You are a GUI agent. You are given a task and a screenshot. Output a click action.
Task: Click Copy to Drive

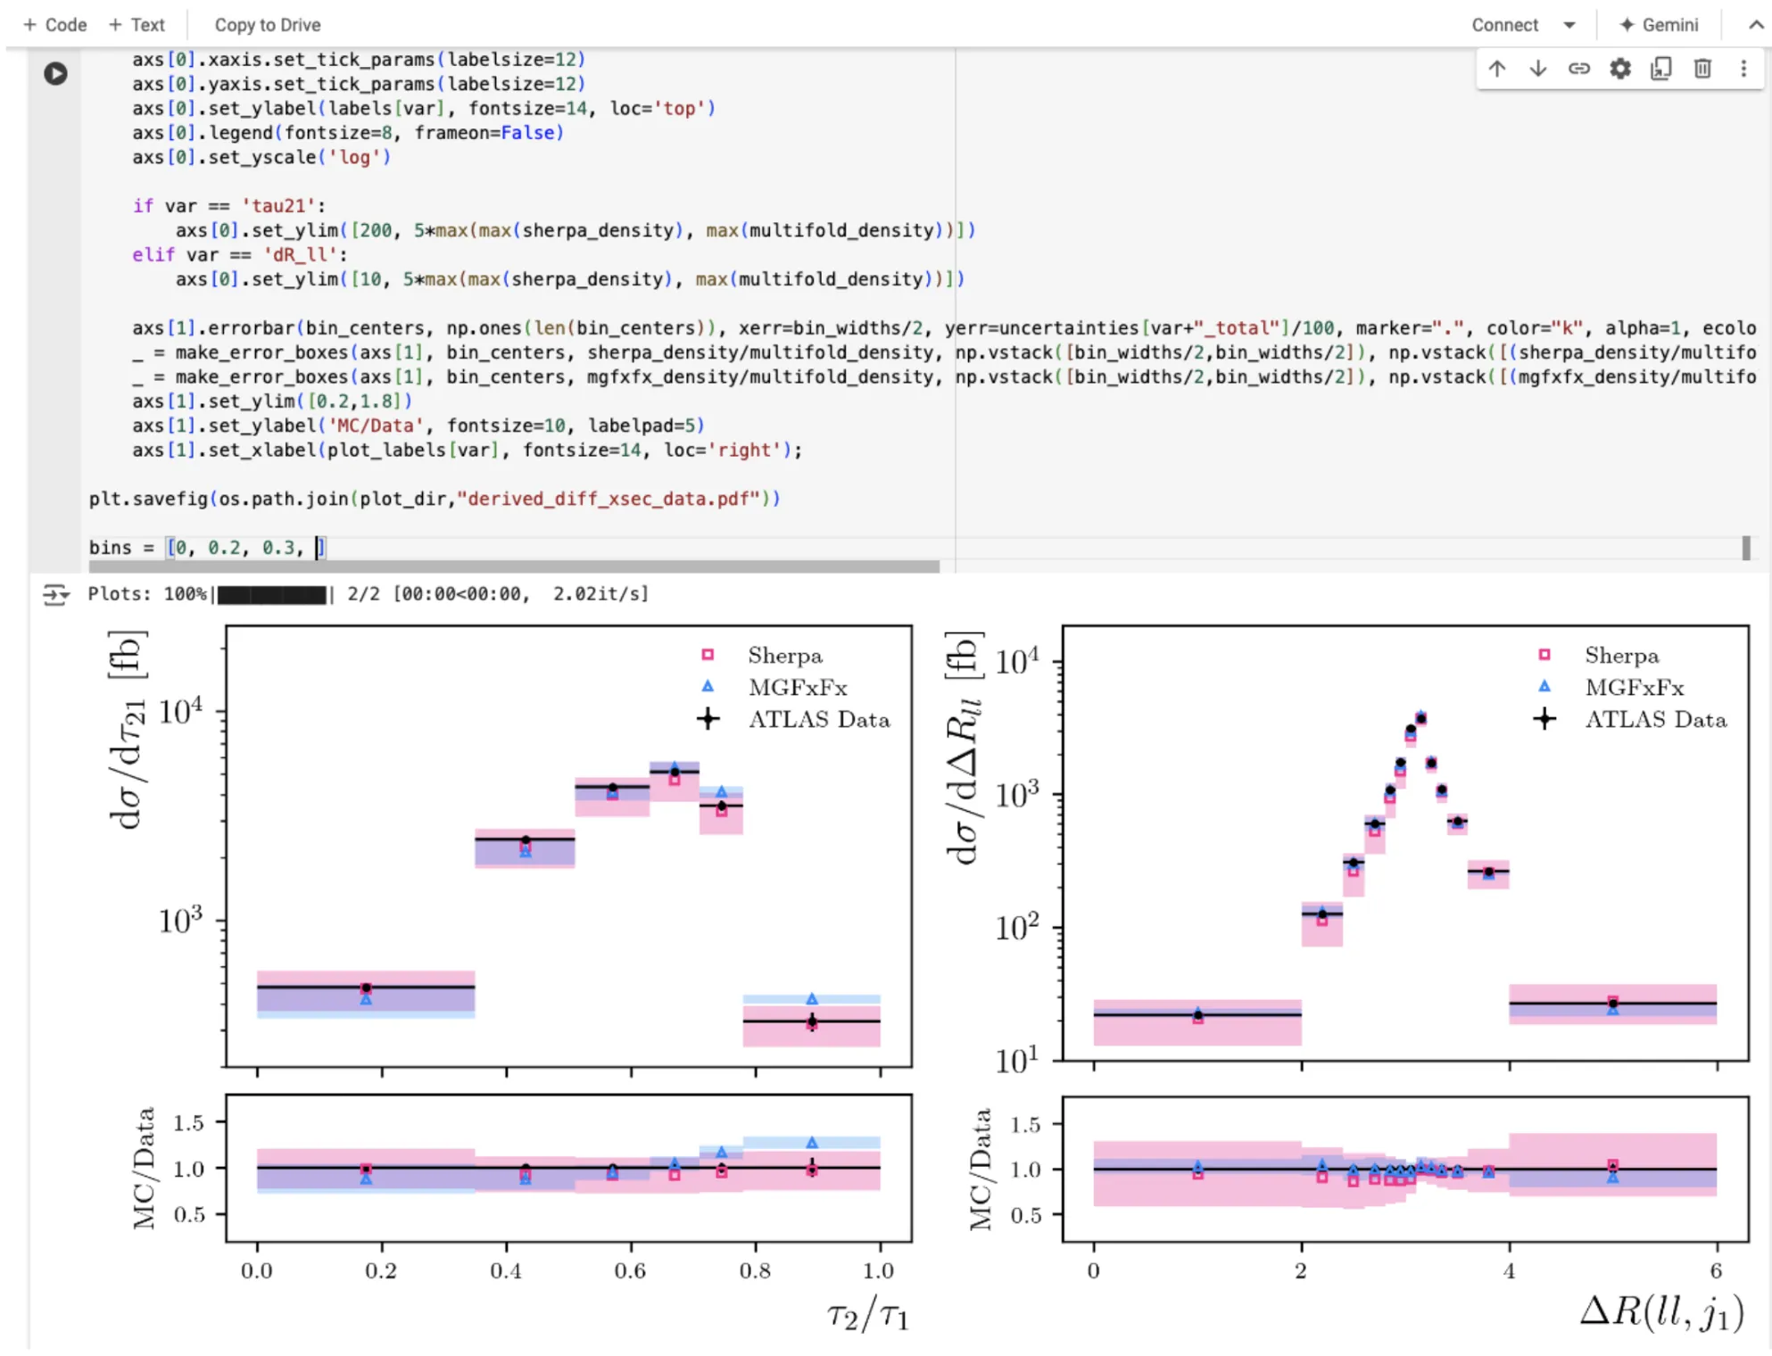tap(268, 25)
